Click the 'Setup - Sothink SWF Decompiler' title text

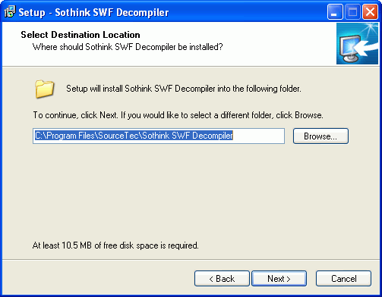tap(93, 12)
